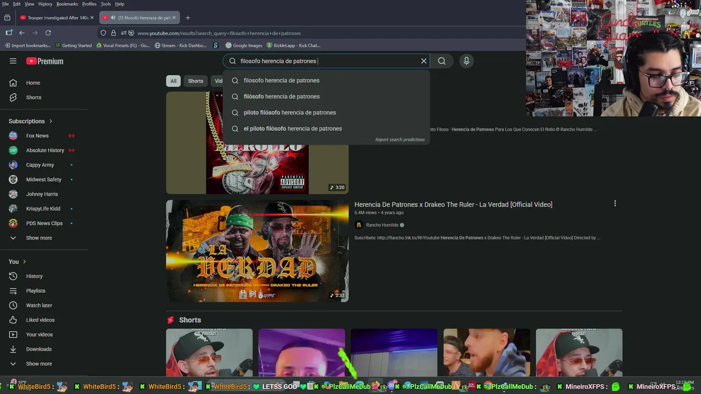Open the Tools menu
This screenshot has width=701, height=394.
click(x=106, y=4)
